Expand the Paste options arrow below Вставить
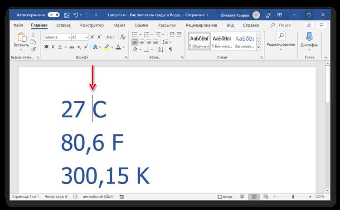This screenshot has height=210, width=340. tap(21, 50)
